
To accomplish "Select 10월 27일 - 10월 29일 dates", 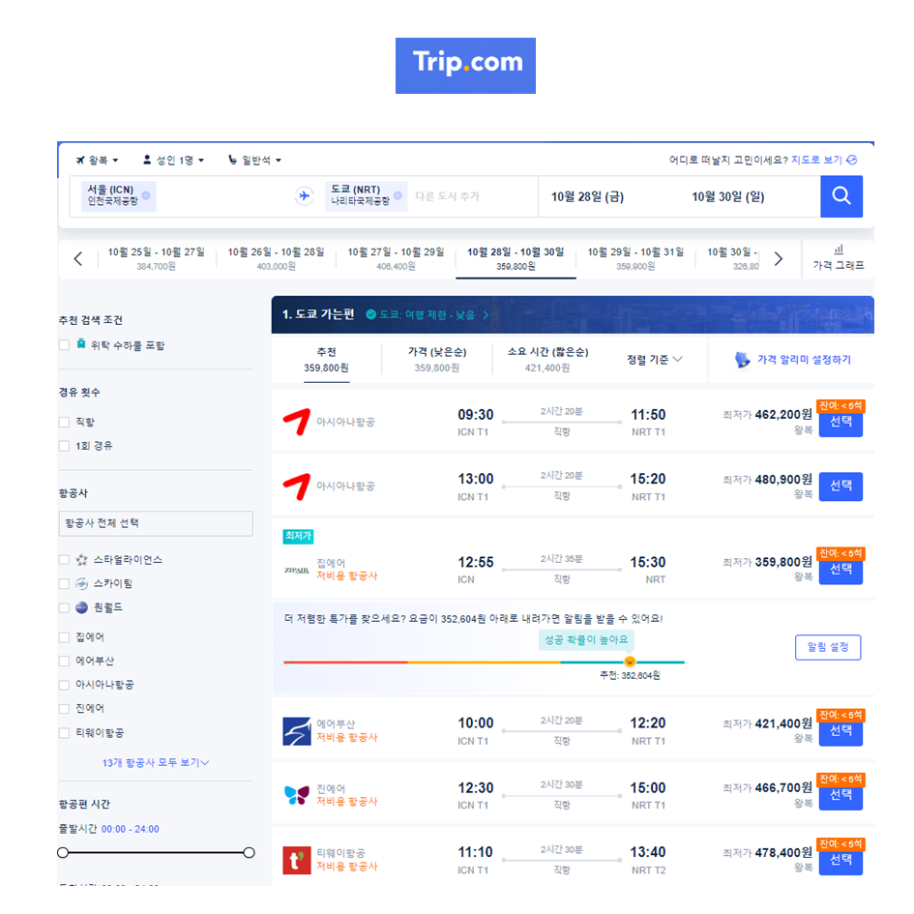I will coord(396,259).
